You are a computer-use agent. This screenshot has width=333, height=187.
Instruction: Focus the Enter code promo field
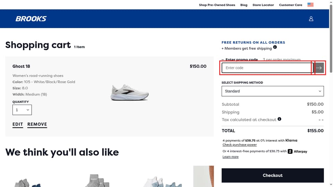(267, 68)
